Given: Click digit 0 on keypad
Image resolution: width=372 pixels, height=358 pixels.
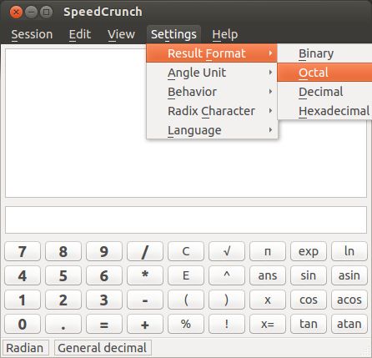Looking at the screenshot, I should point(23,324).
